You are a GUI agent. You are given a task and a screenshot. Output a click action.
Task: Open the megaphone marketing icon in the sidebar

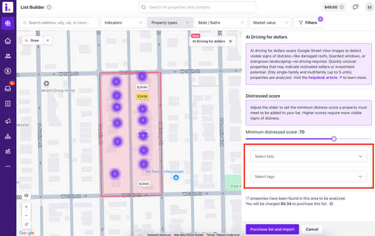tap(7, 121)
